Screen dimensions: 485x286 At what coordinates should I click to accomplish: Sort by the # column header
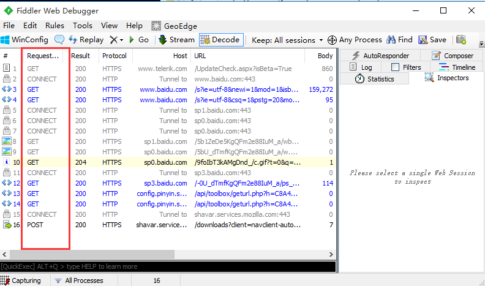(x=6, y=56)
